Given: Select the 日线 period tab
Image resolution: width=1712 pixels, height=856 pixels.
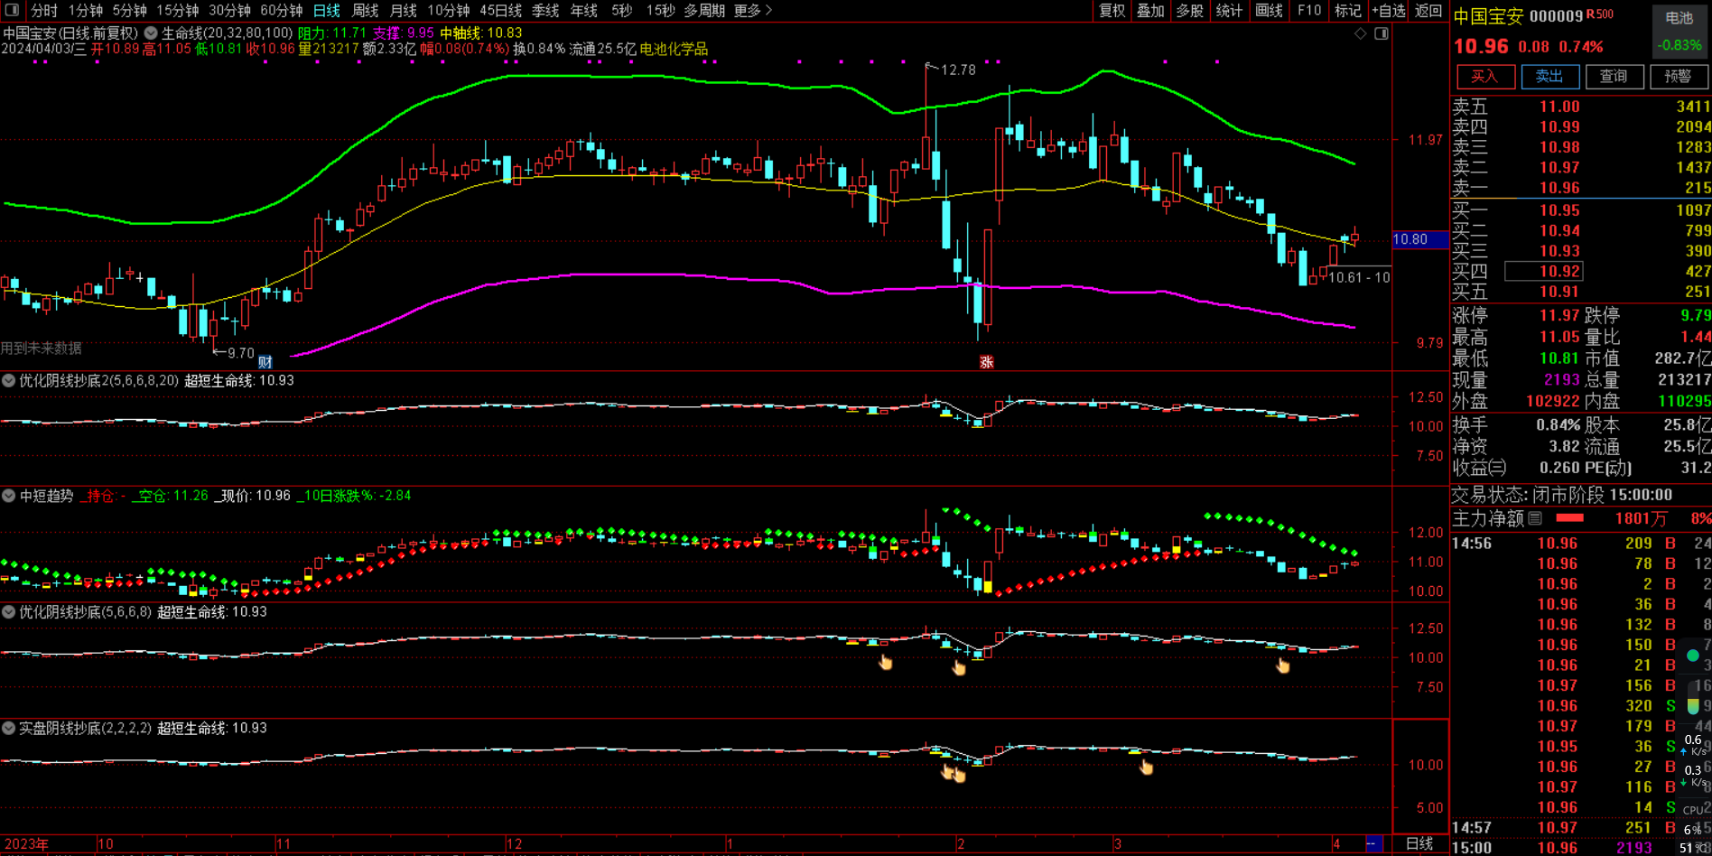Looking at the screenshot, I should (x=326, y=10).
